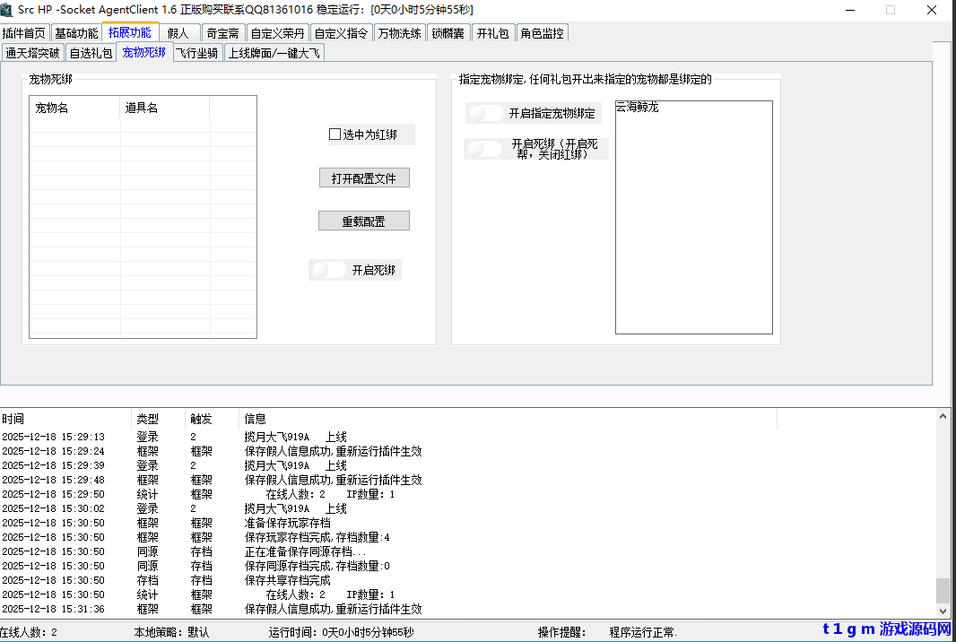Open the 飞行坐骑 sub-tab
The image size is (956, 642).
point(197,52)
